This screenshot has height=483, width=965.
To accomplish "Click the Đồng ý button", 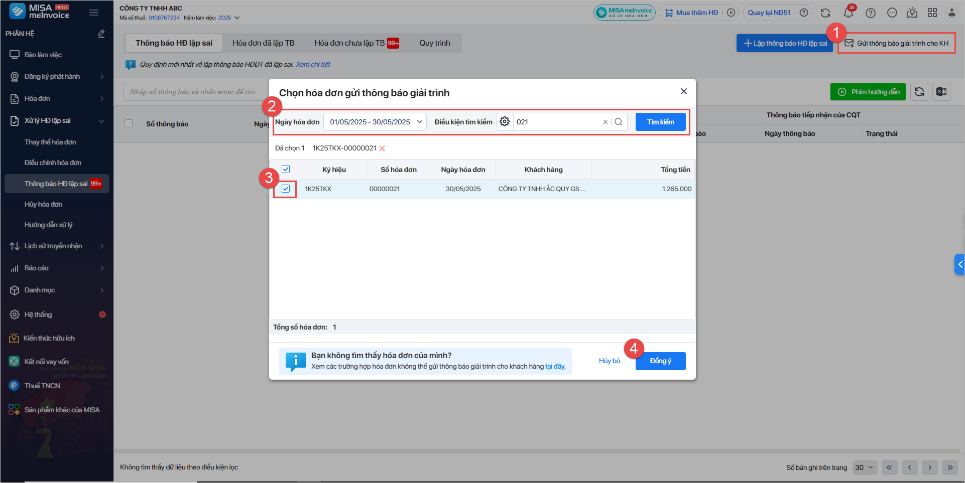I will pyautogui.click(x=660, y=361).
